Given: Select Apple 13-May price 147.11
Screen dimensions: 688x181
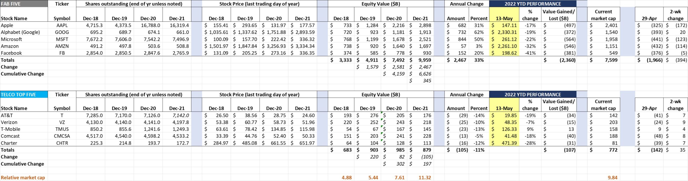Looking at the screenshot, I should pos(504,25).
